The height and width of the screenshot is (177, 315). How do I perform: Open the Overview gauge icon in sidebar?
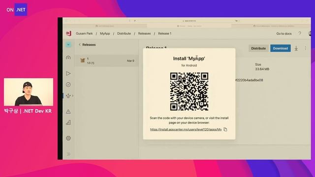point(68,58)
